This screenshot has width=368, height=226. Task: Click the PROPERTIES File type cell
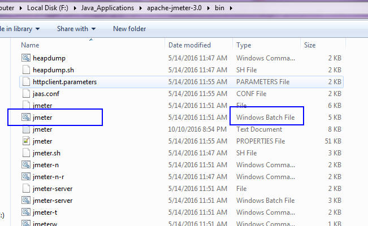pos(261,141)
